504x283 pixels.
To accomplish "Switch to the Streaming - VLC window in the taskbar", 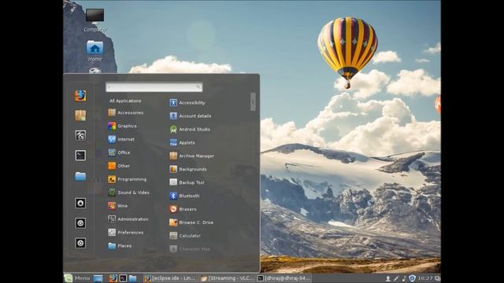I will 227,278.
